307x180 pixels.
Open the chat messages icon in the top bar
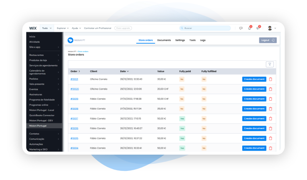(x=241, y=28)
